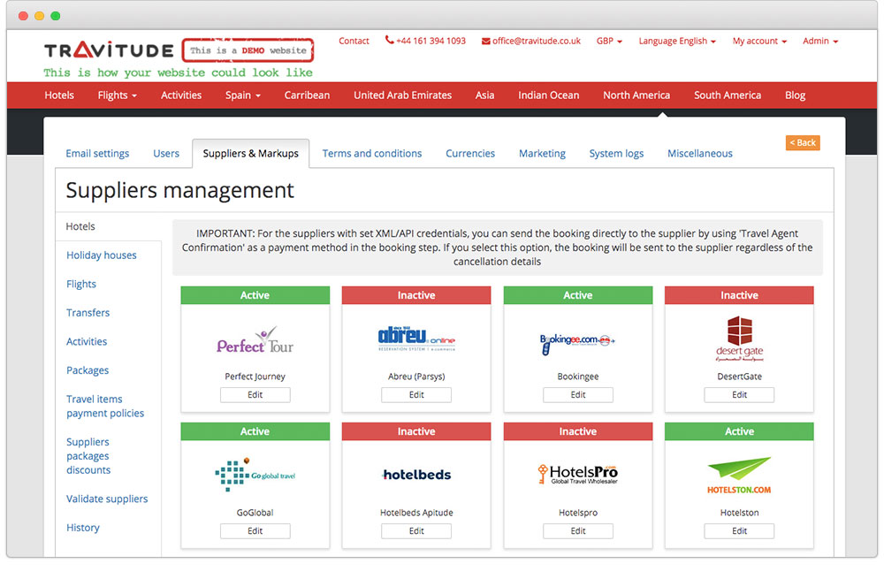Image resolution: width=884 pixels, height=571 pixels.
Task: Click the phone icon by +44 number
Action: (x=389, y=41)
